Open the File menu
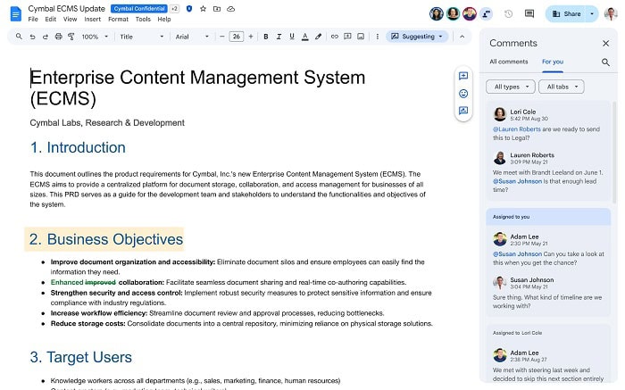 (x=33, y=19)
